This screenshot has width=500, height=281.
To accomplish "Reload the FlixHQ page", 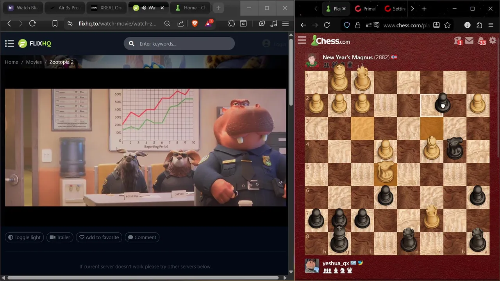I will tap(32, 24).
